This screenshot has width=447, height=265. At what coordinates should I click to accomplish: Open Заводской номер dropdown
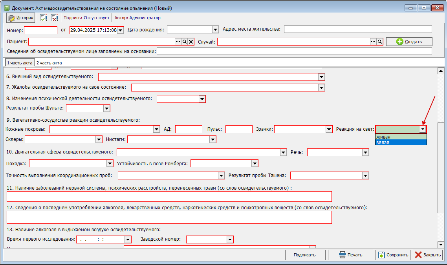tap(230, 239)
